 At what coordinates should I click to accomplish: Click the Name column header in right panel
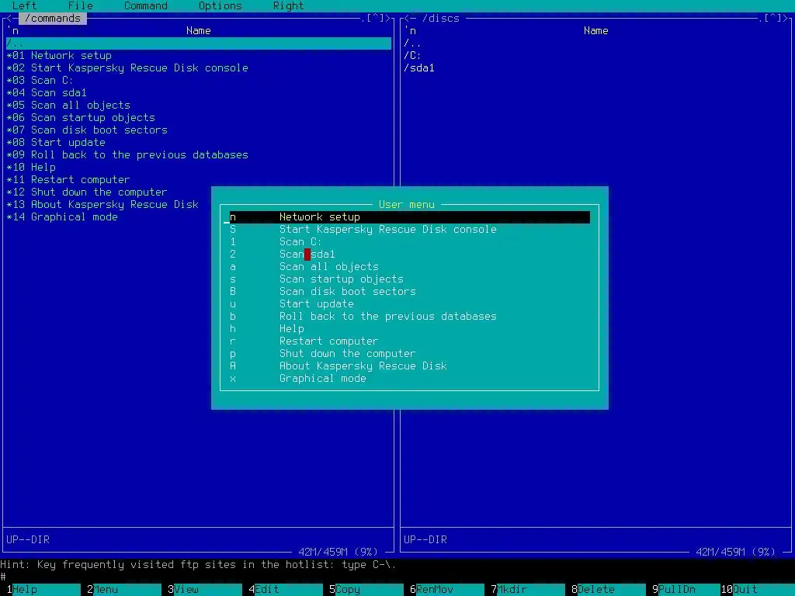[x=595, y=31]
